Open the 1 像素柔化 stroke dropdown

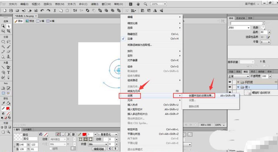point(108,134)
